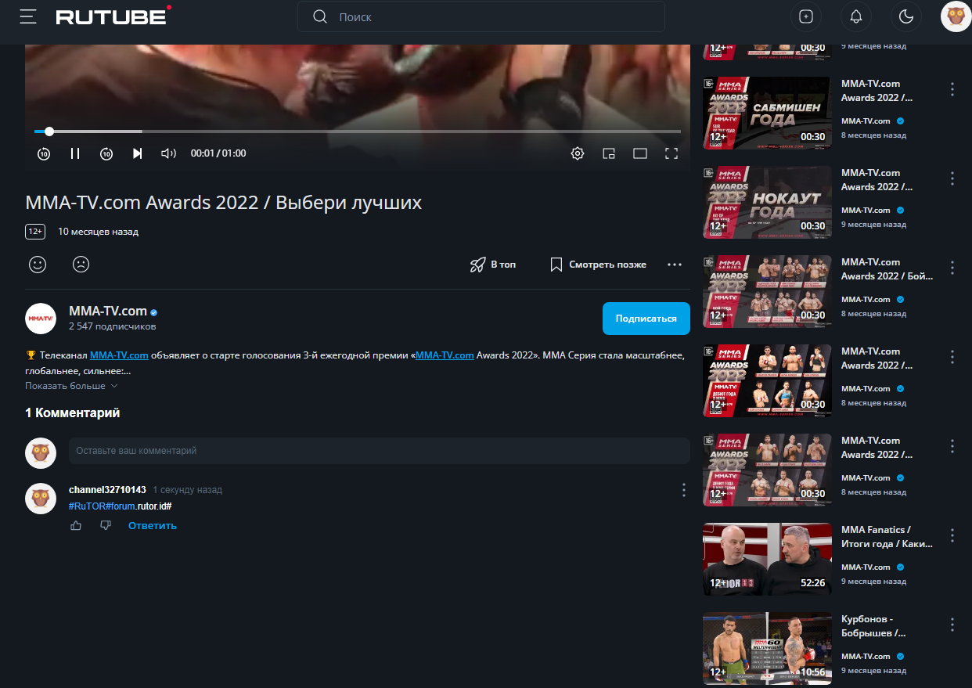Open comment options vertical dots
Screen dimensions: 972x688
683,490
